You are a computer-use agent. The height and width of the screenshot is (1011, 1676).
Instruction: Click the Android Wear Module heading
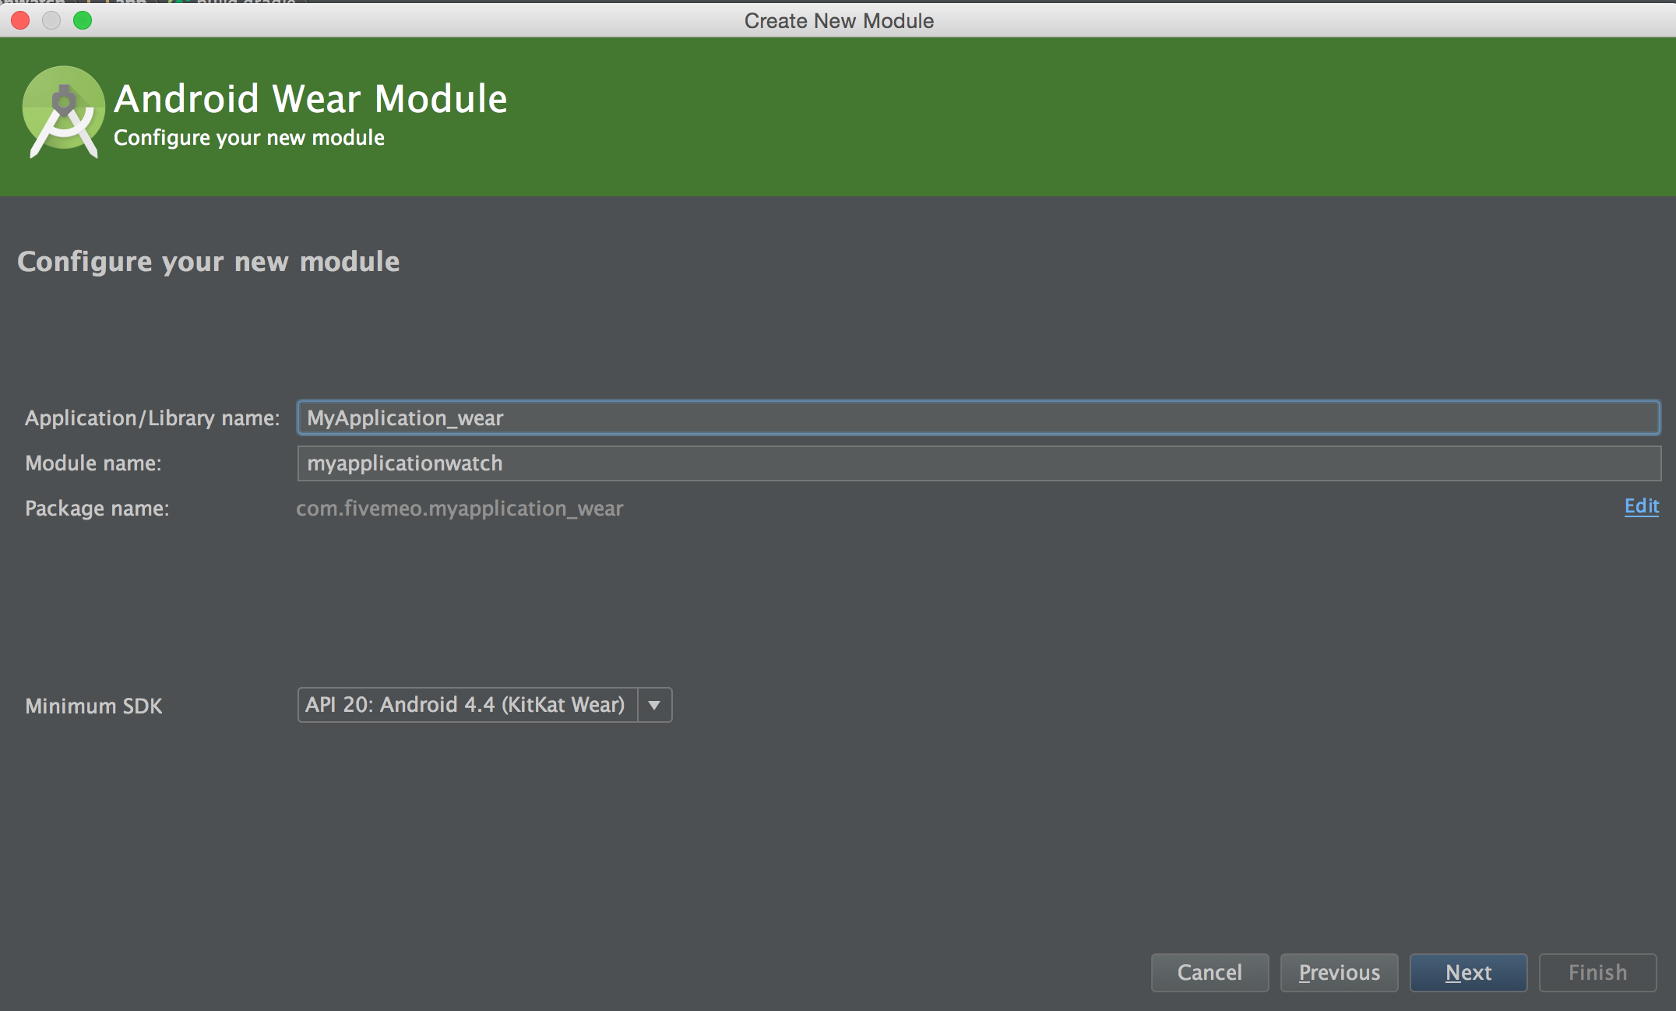[x=310, y=99]
